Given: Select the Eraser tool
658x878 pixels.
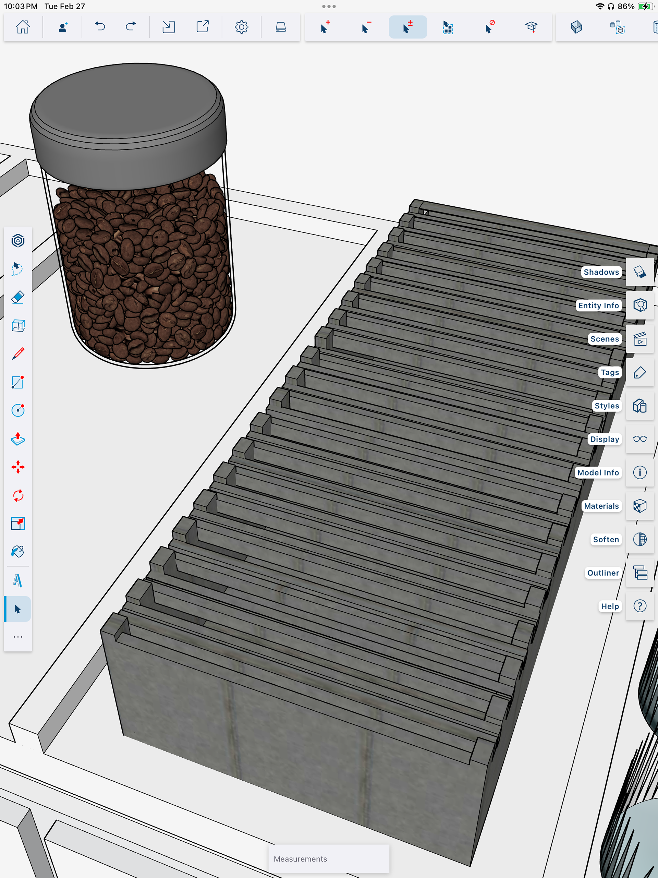Looking at the screenshot, I should point(18,297).
